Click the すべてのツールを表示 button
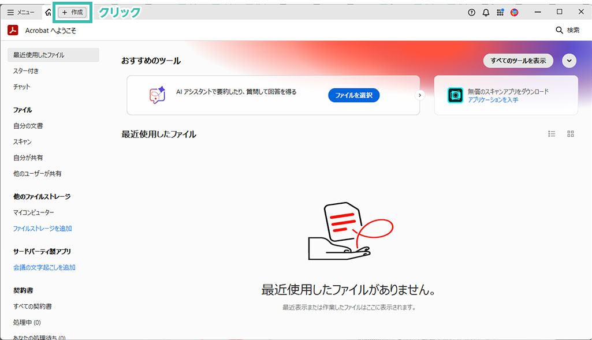 (x=518, y=61)
